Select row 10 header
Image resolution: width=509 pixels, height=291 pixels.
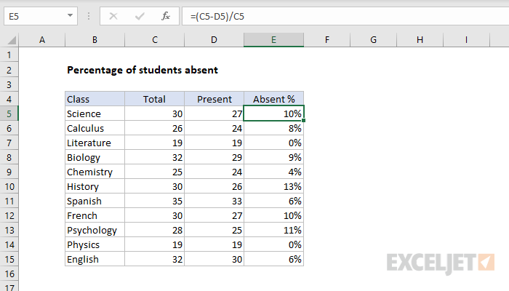[x=9, y=186]
